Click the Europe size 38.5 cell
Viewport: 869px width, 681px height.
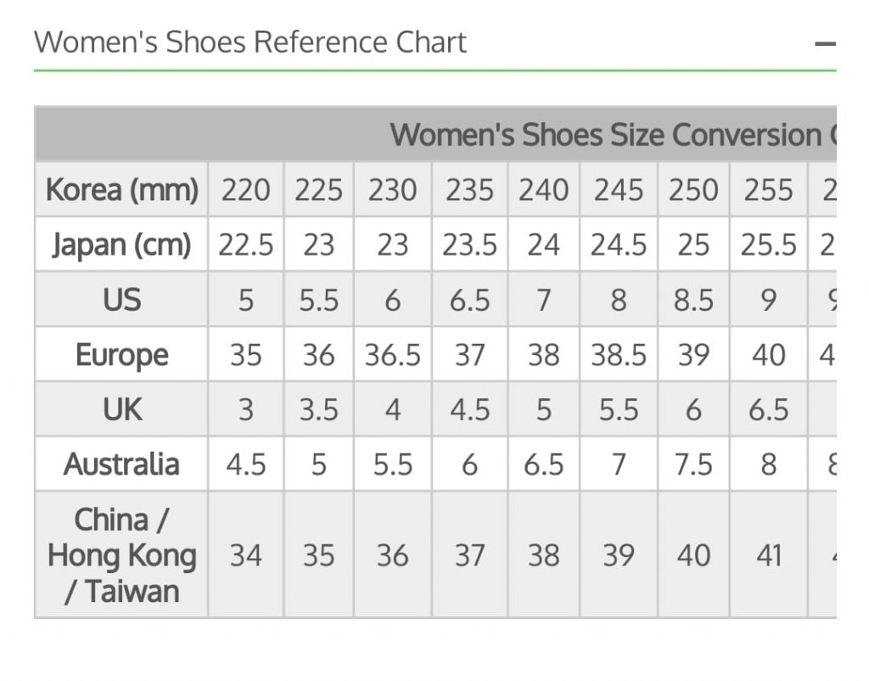coord(619,354)
